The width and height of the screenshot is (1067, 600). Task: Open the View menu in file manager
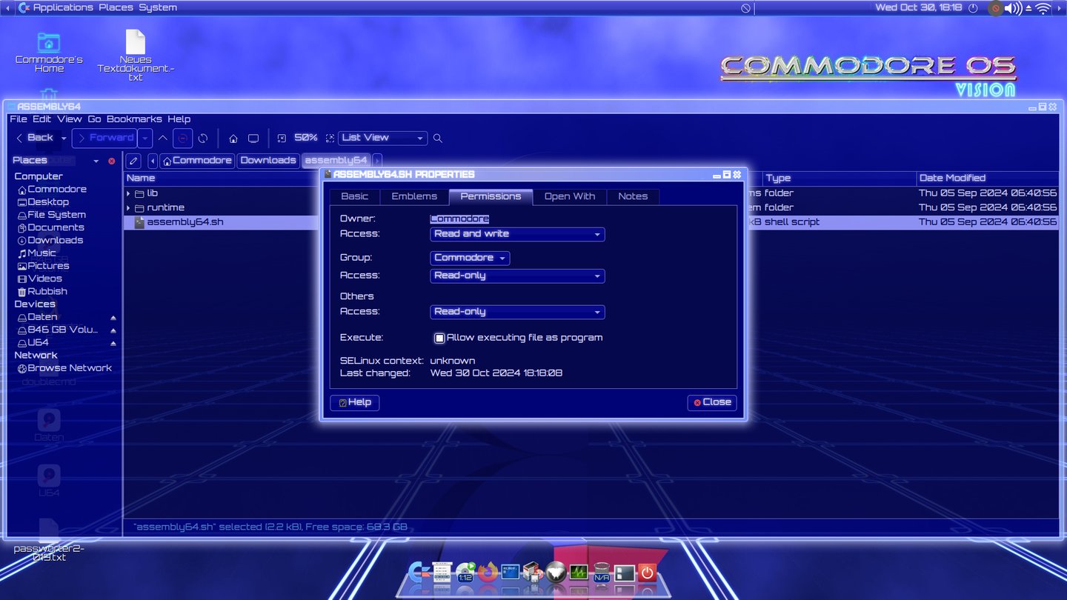coord(70,119)
